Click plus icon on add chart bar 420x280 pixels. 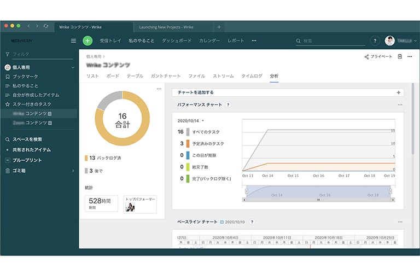(399, 92)
